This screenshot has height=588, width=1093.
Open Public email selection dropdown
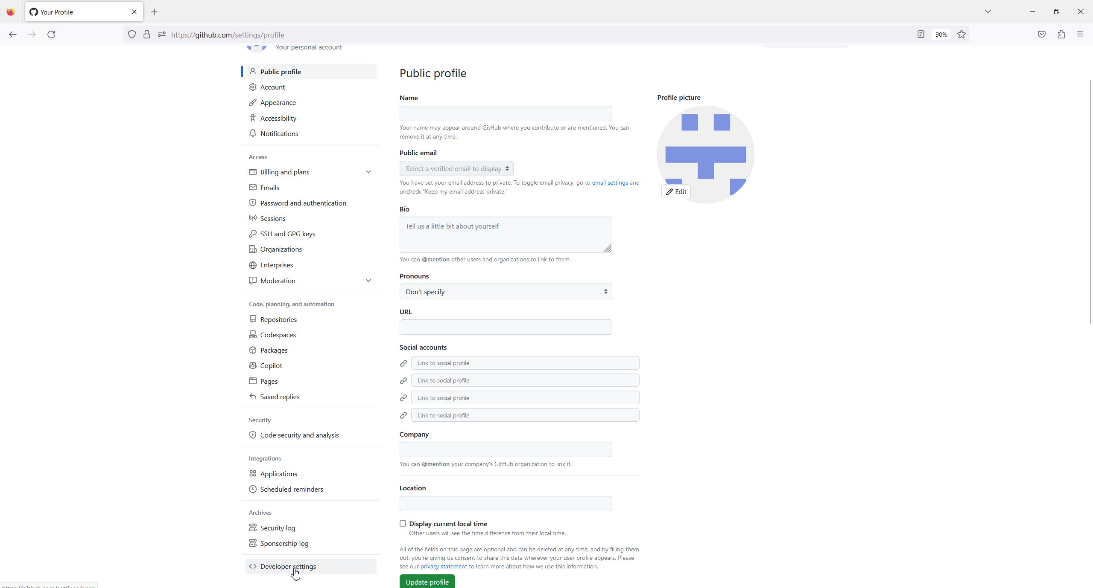[x=456, y=168]
